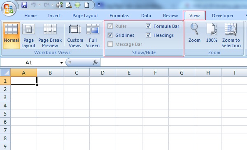Uncheck the Formula Bar checkbox
This screenshot has height=150, width=247.
coord(148,26)
